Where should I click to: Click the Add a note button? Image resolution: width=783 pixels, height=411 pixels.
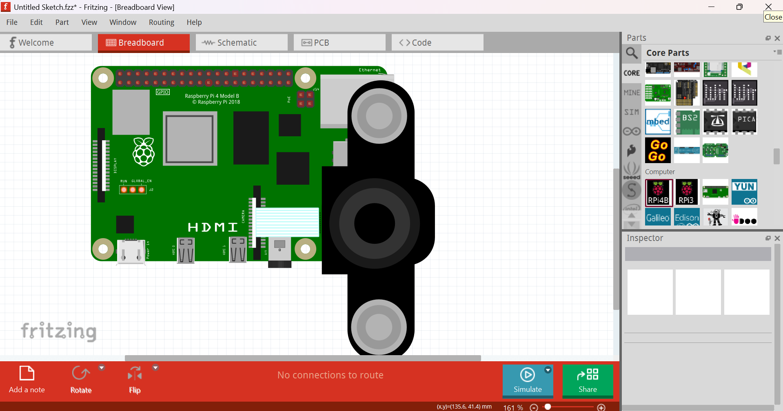pos(27,380)
